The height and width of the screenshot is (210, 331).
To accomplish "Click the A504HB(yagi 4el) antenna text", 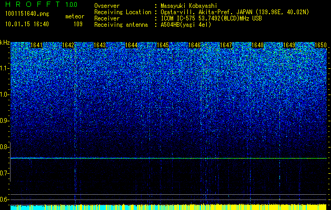I will pos(186,25).
